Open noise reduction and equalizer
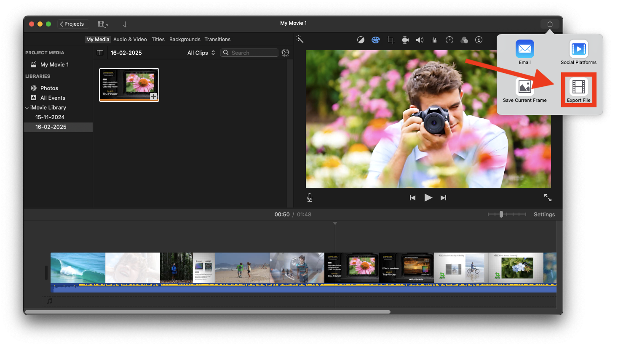The height and width of the screenshot is (346, 618). point(434,40)
